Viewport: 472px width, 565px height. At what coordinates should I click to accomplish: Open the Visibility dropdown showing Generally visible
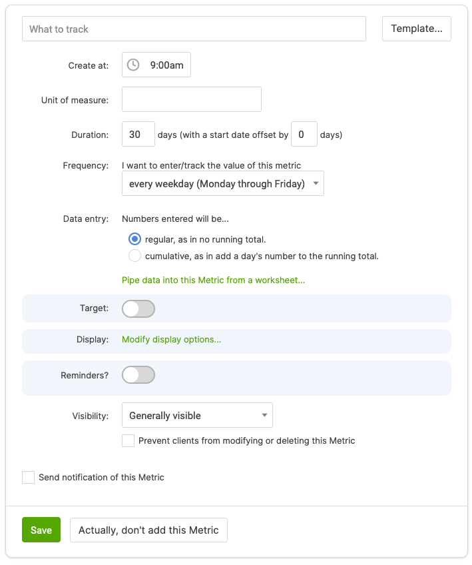tap(197, 415)
